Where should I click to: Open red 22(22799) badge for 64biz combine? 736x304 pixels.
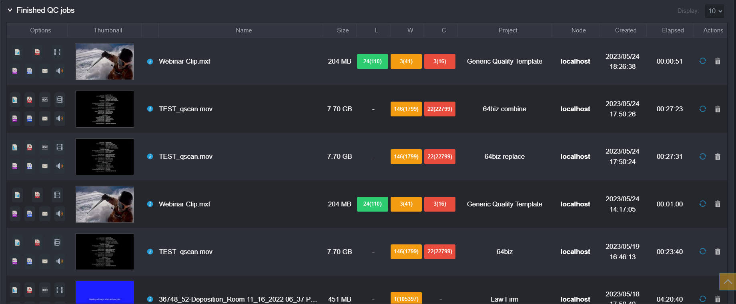point(440,109)
